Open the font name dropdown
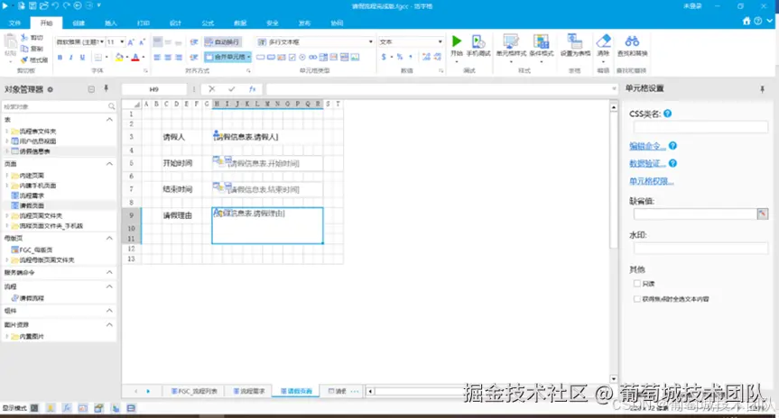 [x=102, y=42]
